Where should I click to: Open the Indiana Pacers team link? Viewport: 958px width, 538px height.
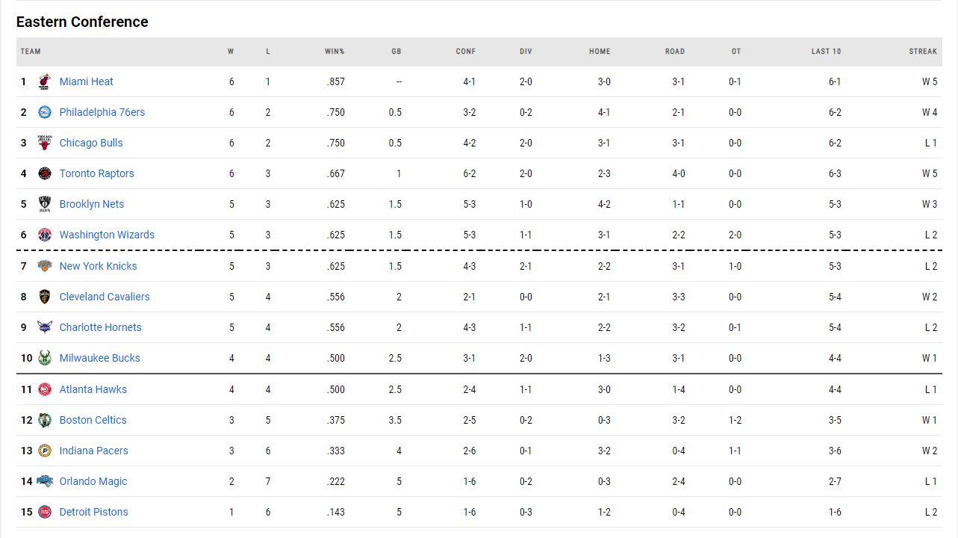click(x=93, y=451)
